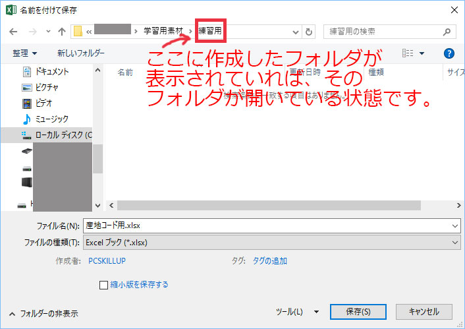Change view layout icon

[408, 53]
